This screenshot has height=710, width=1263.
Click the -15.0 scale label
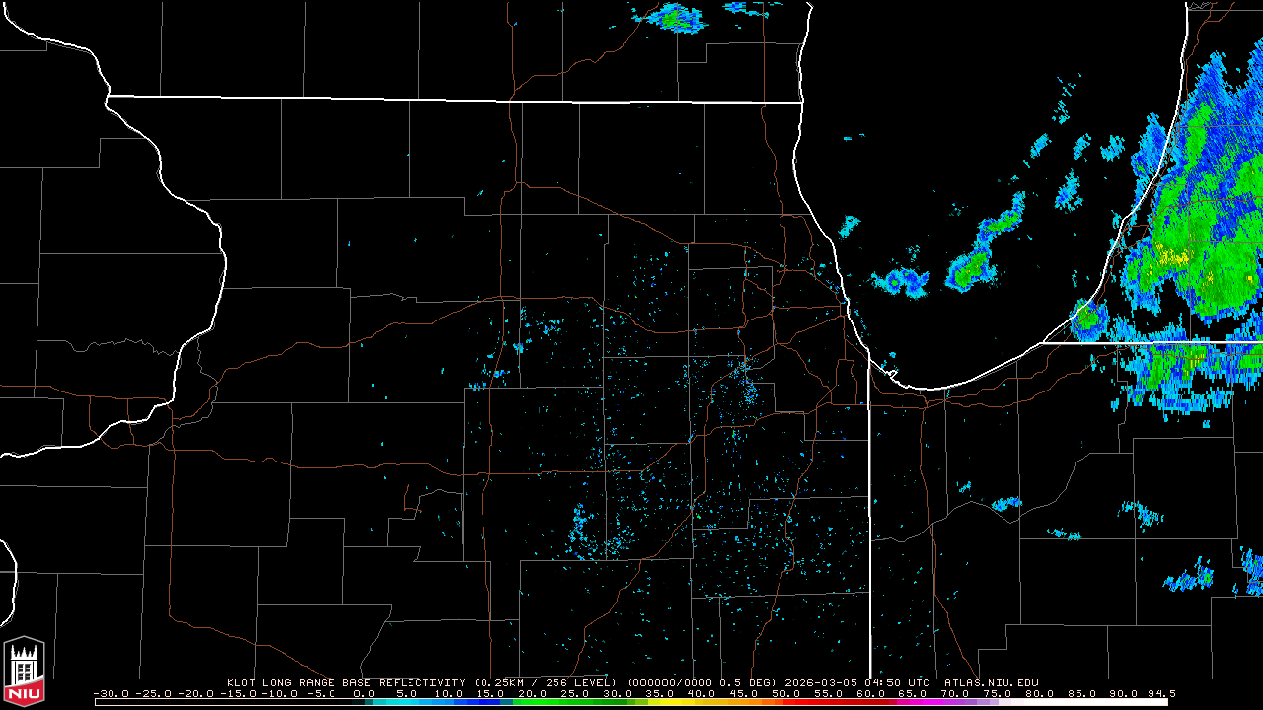238,693
